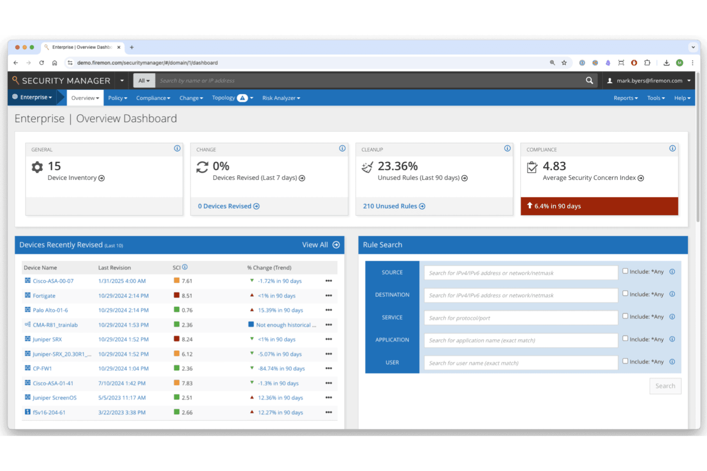Click the SCI info icon in the table header

click(x=184, y=267)
